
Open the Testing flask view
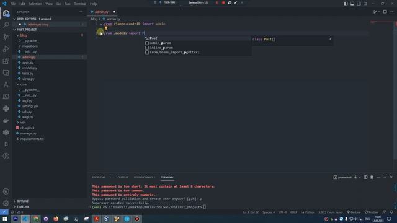pos(6,85)
